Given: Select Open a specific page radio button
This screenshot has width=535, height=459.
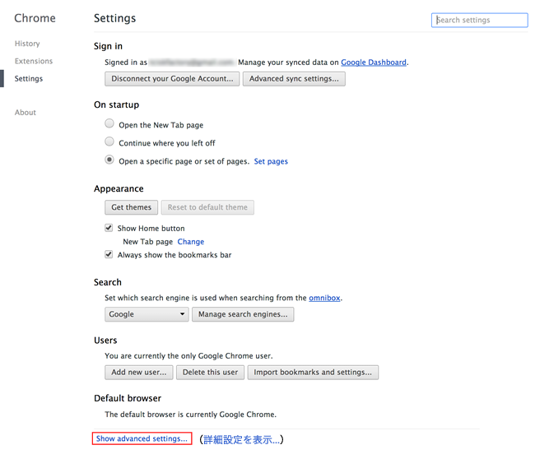Looking at the screenshot, I should pyautogui.click(x=109, y=160).
